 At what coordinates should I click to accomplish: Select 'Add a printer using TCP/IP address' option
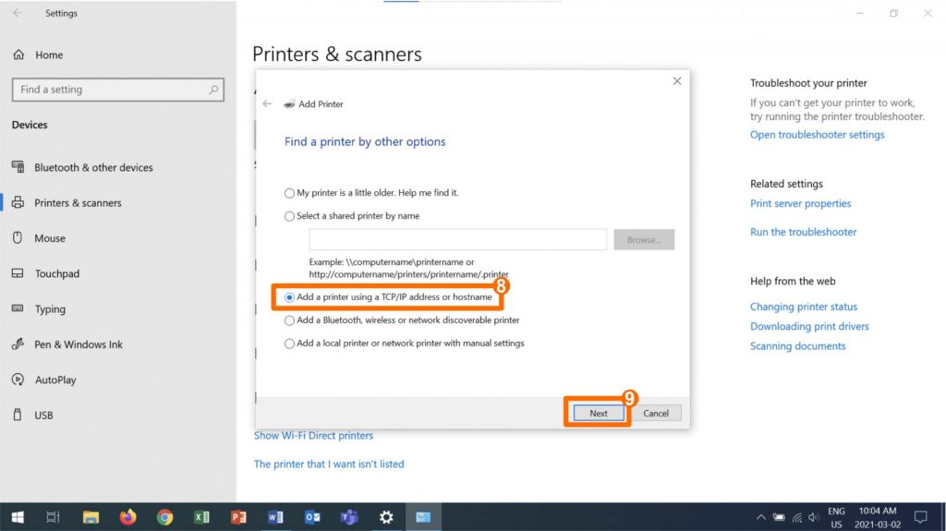click(x=290, y=297)
